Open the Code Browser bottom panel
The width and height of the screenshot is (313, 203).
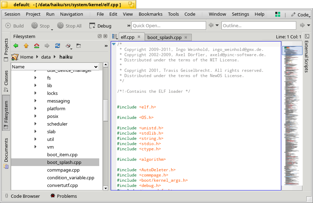(22, 196)
